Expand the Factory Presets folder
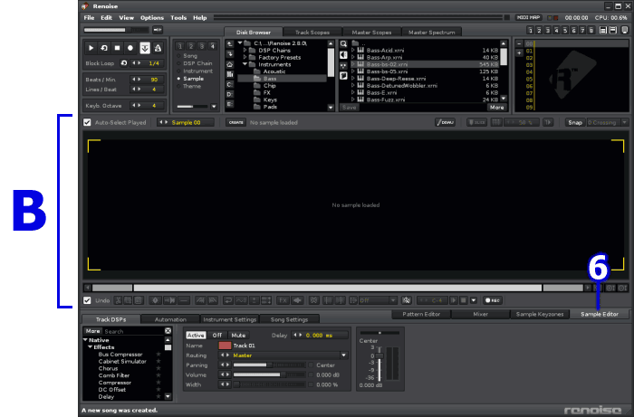This screenshot has width=634, height=417. pyautogui.click(x=245, y=57)
